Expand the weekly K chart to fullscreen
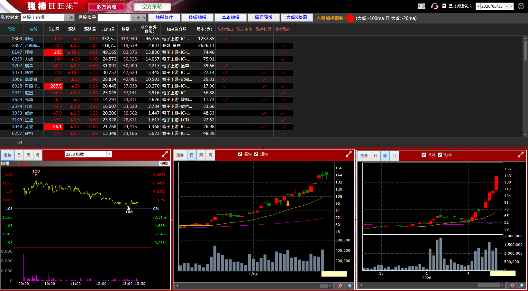This screenshot has width=528, height=291. coord(521,155)
